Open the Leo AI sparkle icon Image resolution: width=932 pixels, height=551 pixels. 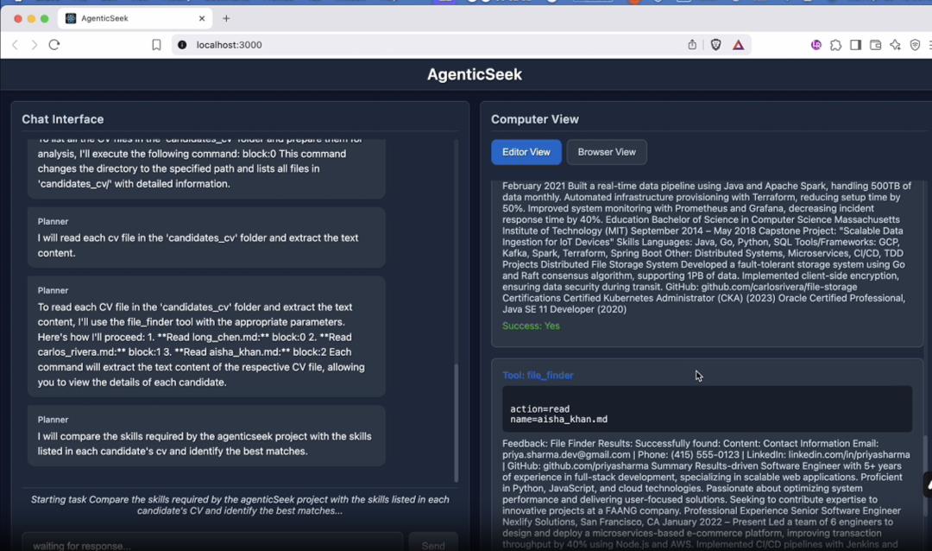click(x=895, y=45)
